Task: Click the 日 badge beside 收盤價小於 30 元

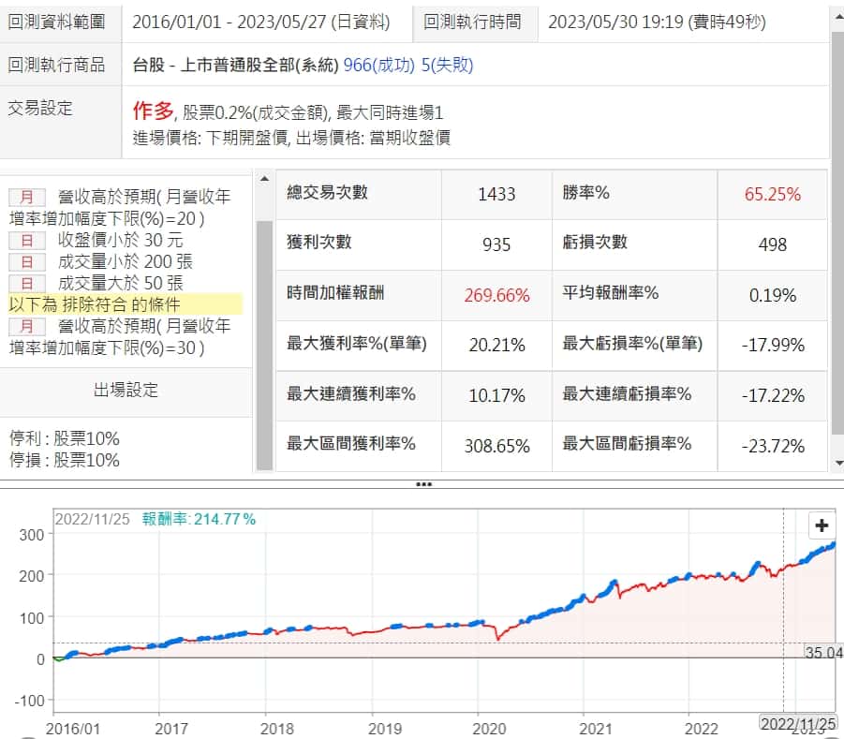Action: pos(27,241)
